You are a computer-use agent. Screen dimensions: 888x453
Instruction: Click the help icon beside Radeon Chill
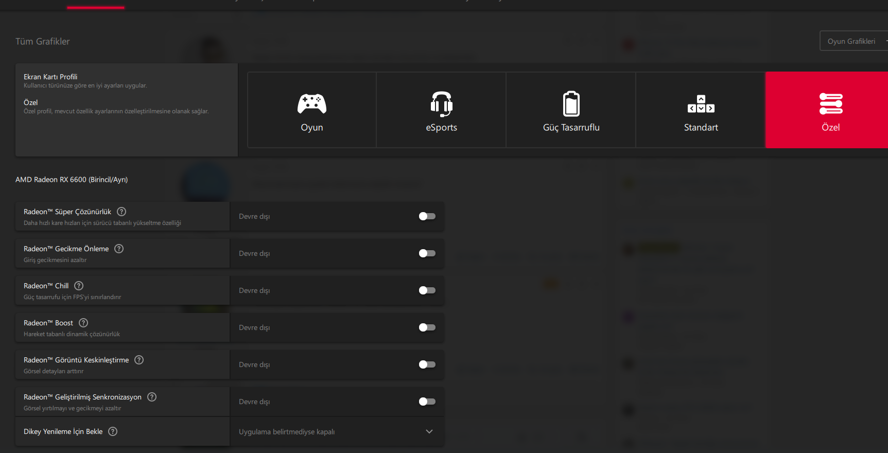click(x=79, y=286)
